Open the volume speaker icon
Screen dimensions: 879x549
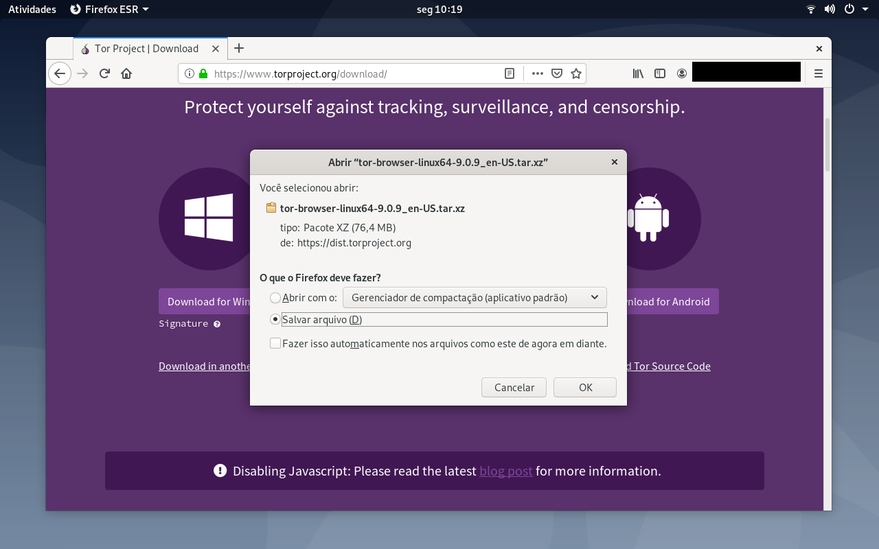(x=830, y=10)
